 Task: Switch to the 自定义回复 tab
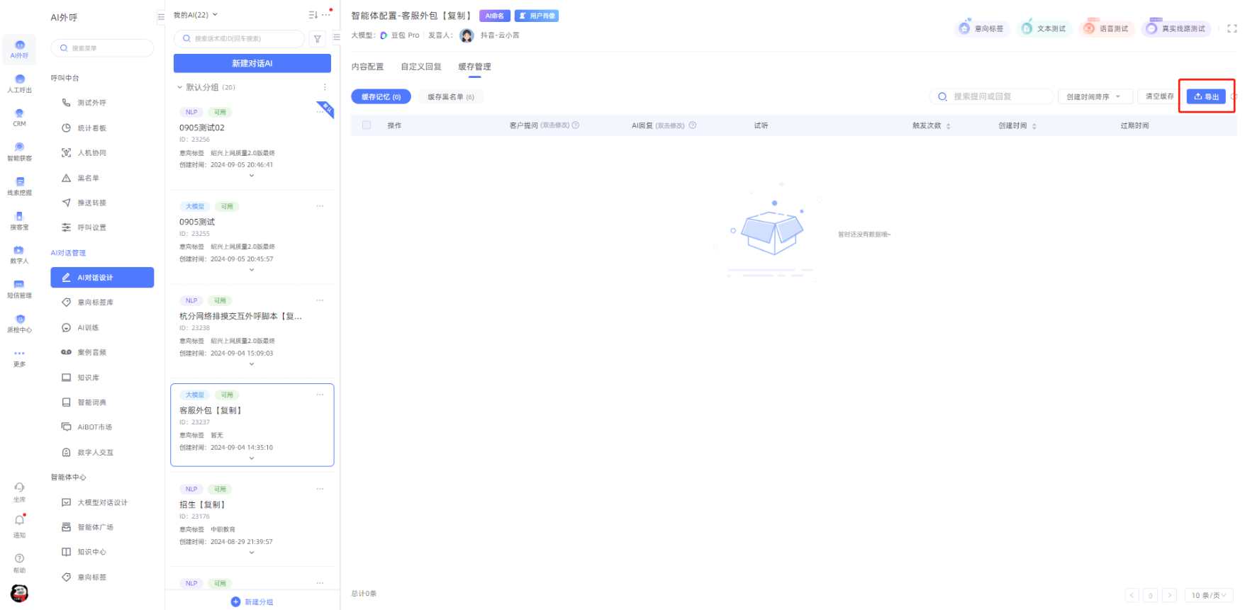tap(421, 67)
